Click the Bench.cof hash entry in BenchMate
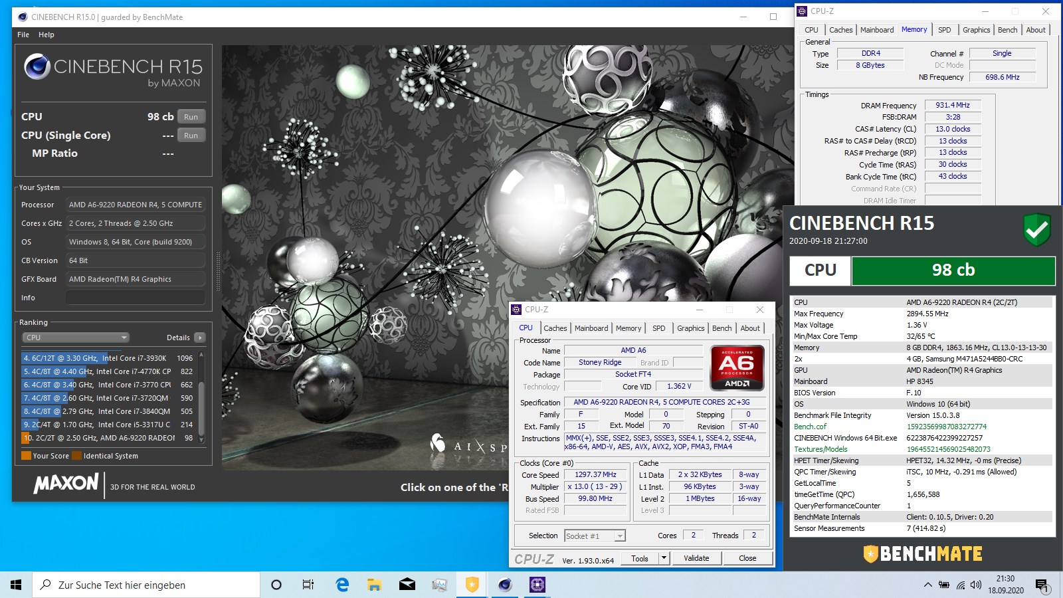Viewport: 1063px width, 598px height. (x=921, y=427)
